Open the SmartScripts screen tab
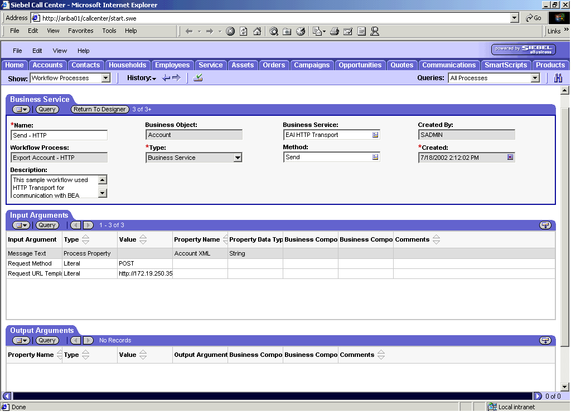Viewport: 571px width, 412px height. click(x=505, y=65)
